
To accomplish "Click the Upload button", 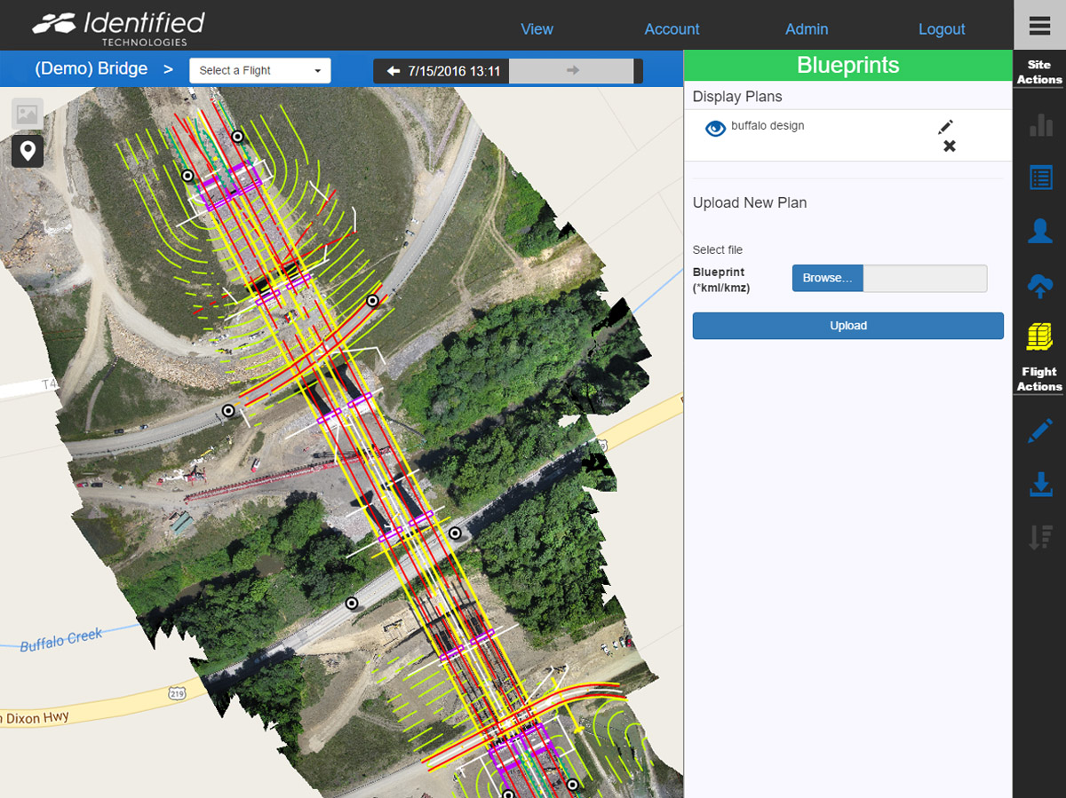I will (x=847, y=326).
